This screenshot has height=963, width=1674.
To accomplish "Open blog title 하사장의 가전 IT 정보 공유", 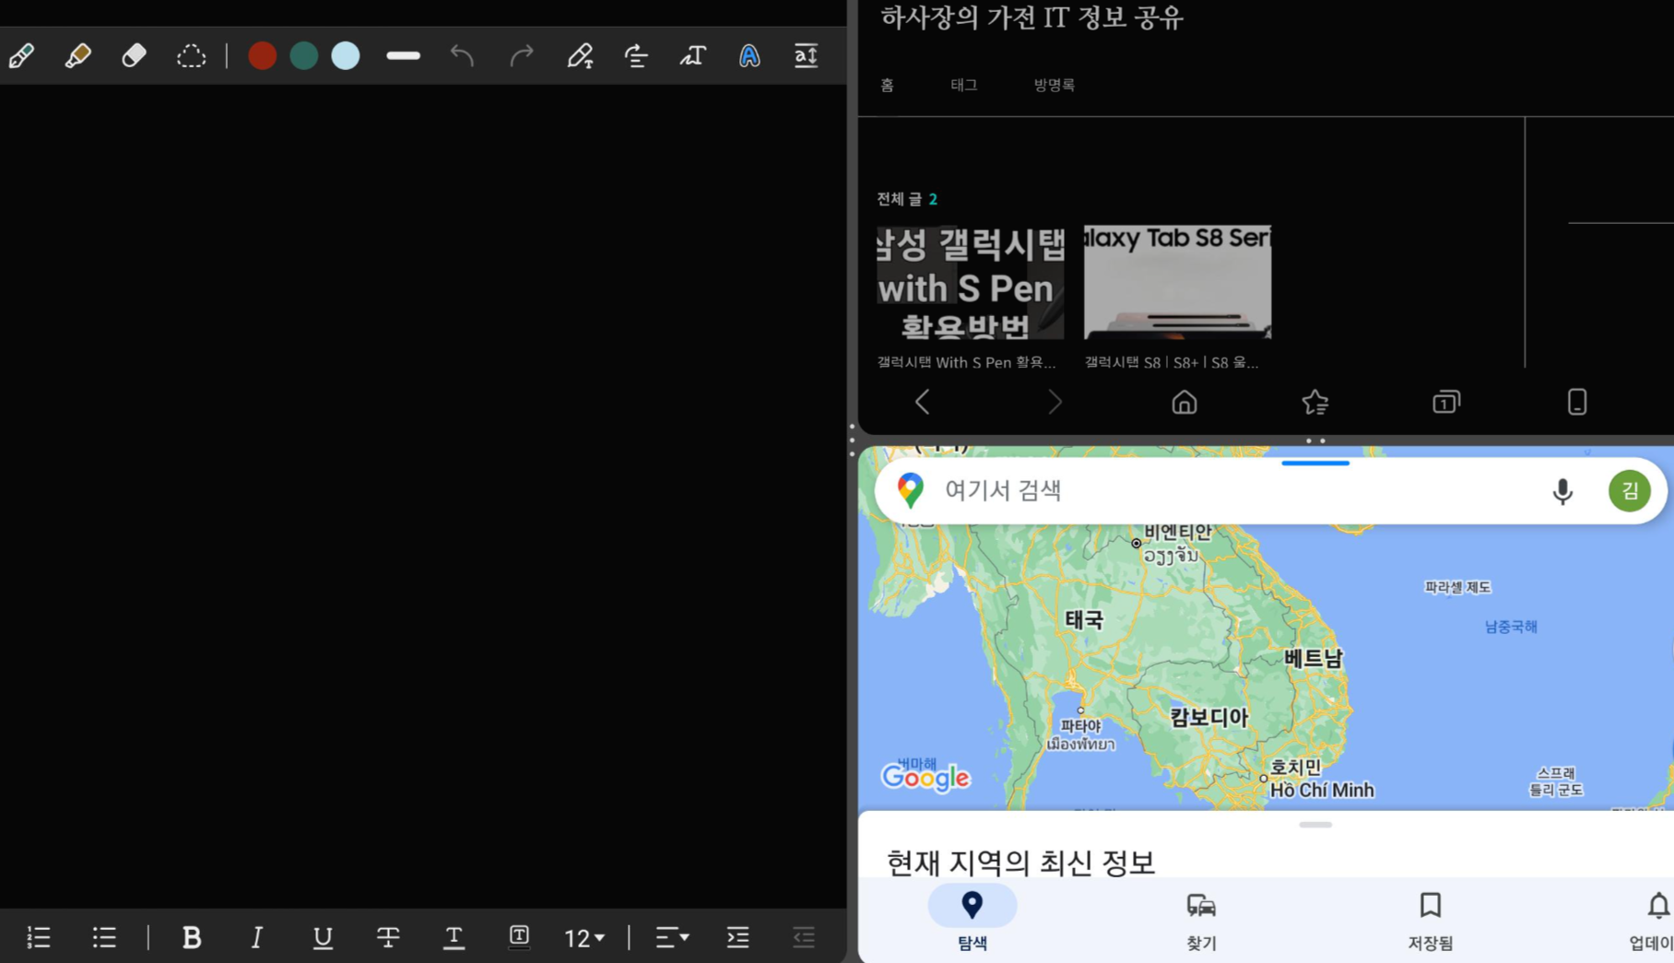I will click(x=1032, y=18).
